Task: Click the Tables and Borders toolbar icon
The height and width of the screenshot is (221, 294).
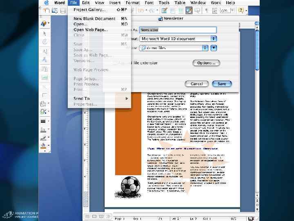Action: tap(164, 11)
